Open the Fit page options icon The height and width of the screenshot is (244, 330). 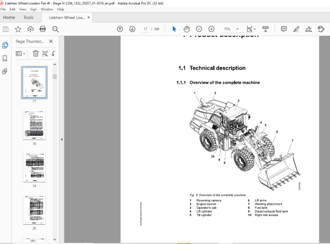[251, 29]
